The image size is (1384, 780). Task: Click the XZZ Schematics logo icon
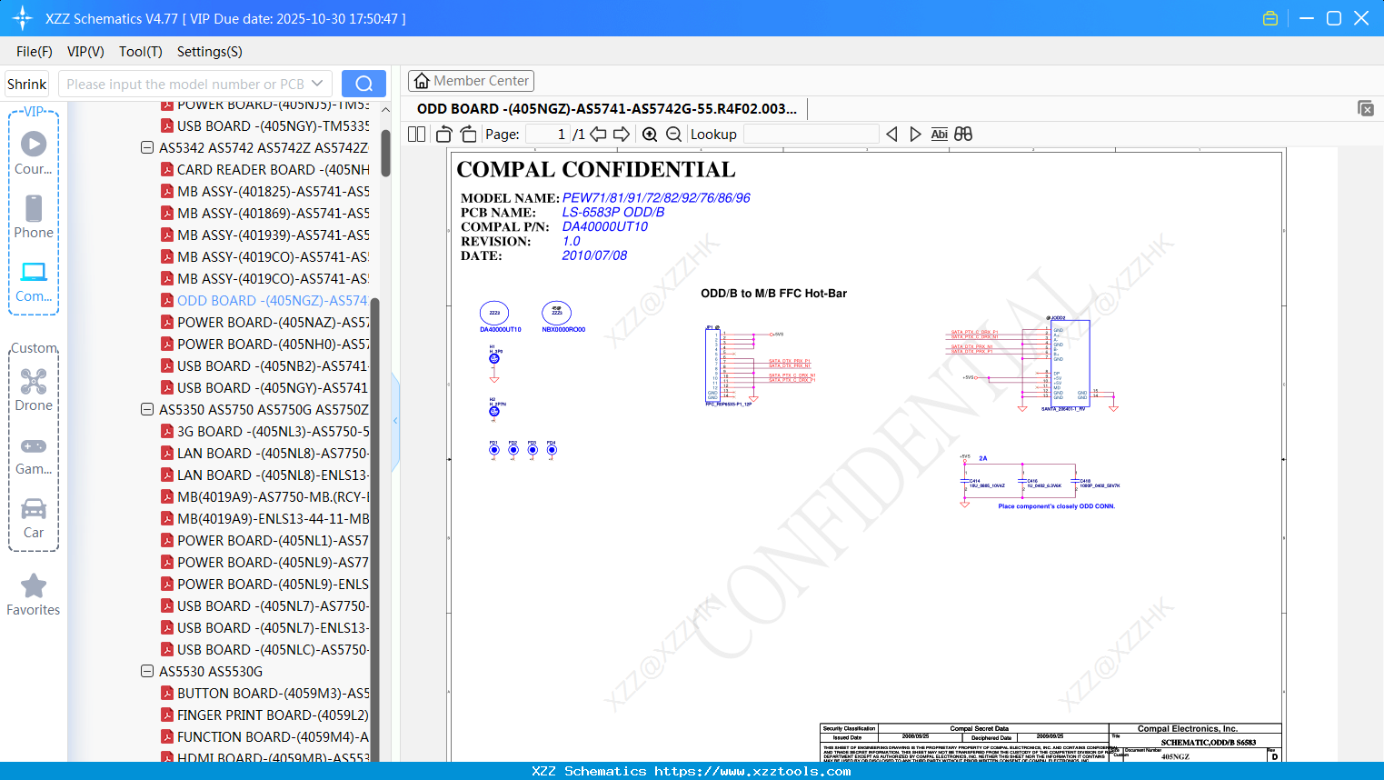[23, 18]
